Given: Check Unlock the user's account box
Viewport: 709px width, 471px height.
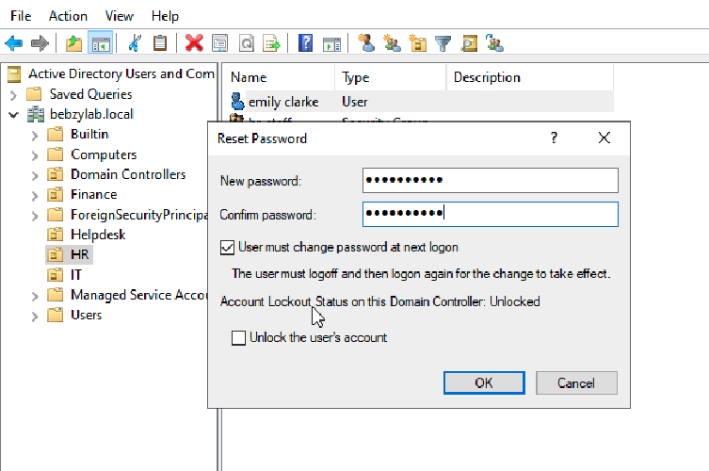Looking at the screenshot, I should point(239,338).
